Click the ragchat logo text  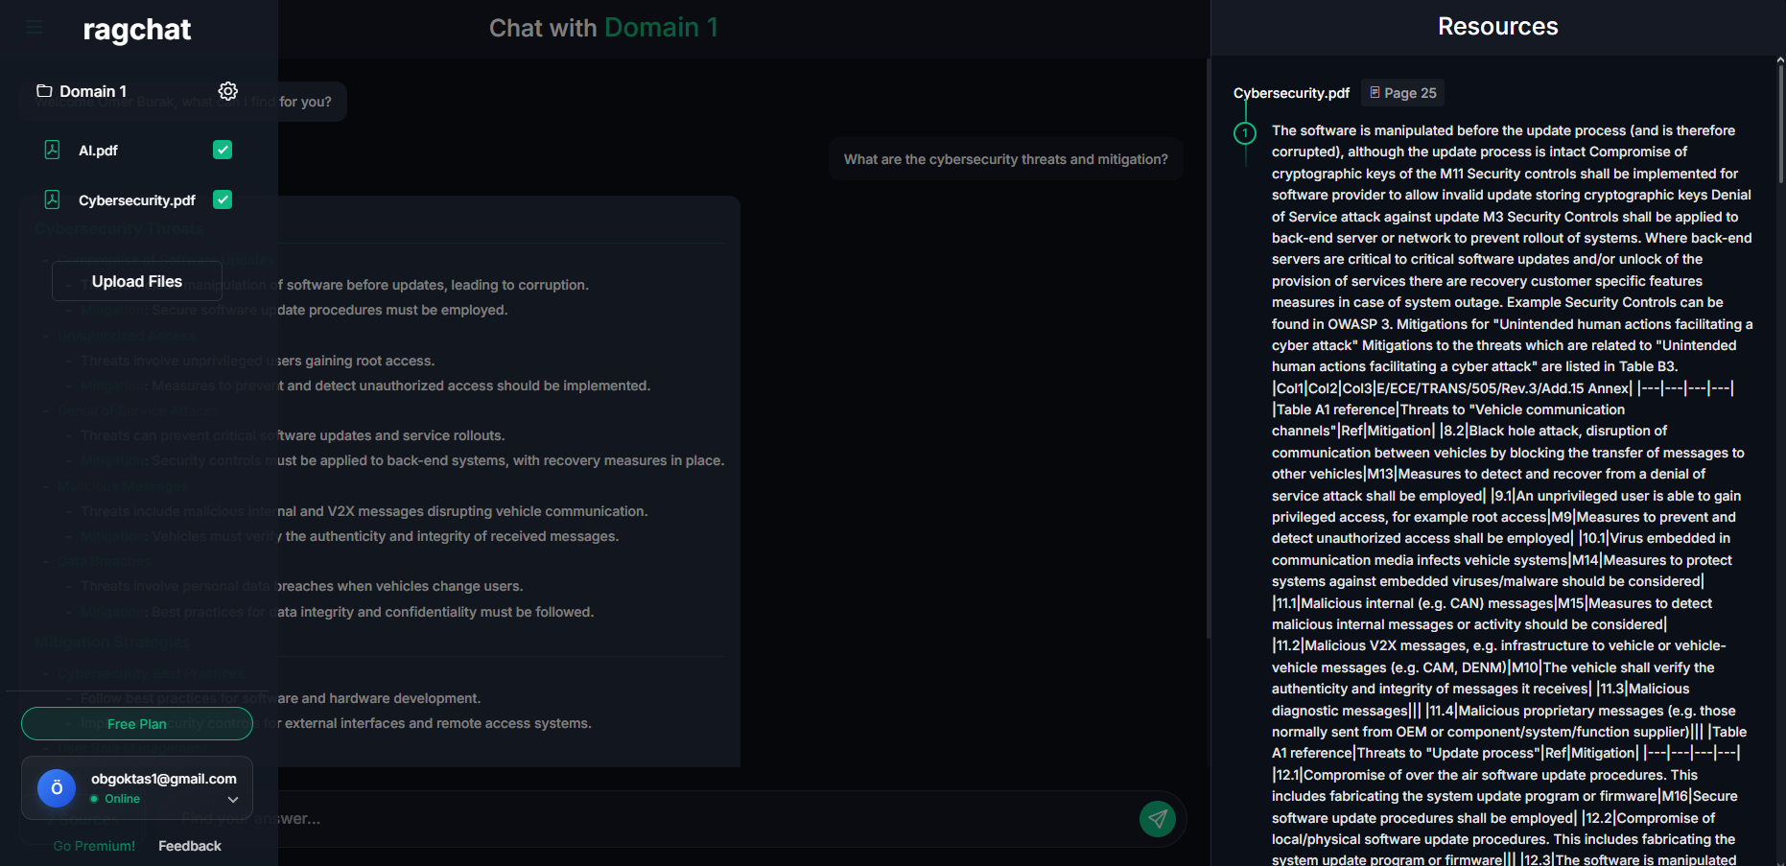point(137,30)
